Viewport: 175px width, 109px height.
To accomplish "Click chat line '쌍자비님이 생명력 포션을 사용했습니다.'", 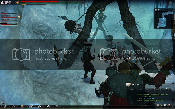I will (154, 100).
